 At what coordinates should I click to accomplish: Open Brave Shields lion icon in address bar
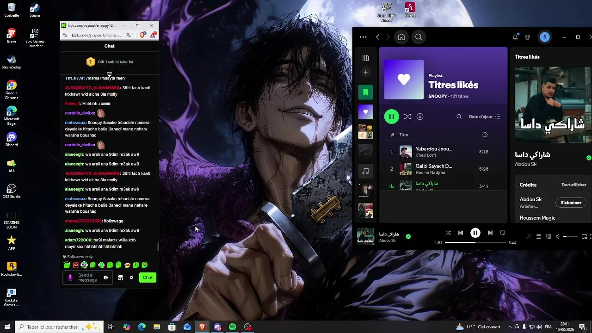click(143, 35)
